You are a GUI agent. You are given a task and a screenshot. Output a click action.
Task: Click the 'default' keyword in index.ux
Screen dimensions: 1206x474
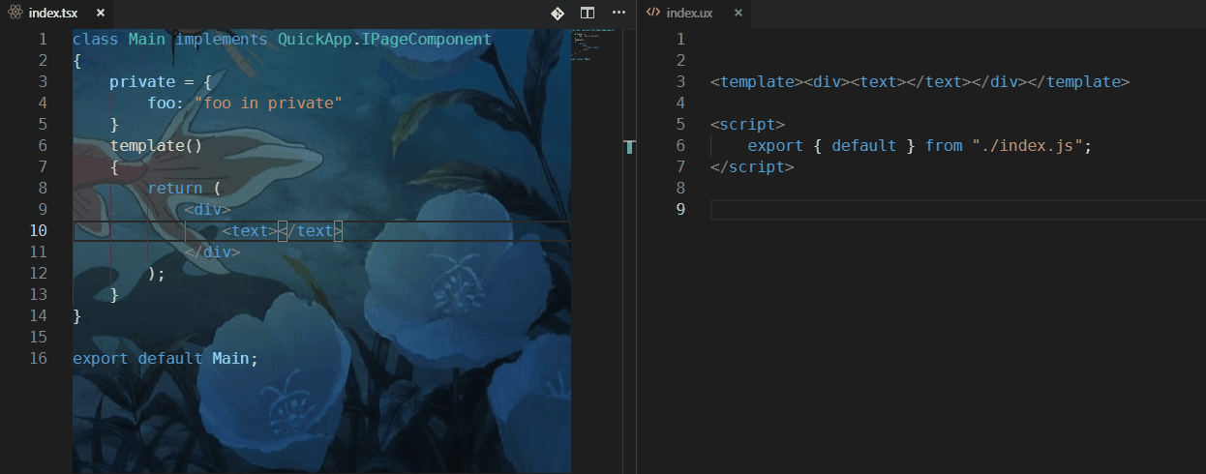[864, 145]
